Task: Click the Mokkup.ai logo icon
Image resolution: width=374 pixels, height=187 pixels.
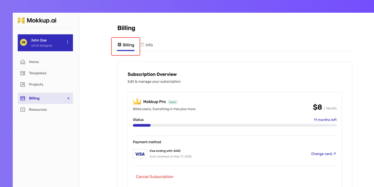Action: pos(21,20)
